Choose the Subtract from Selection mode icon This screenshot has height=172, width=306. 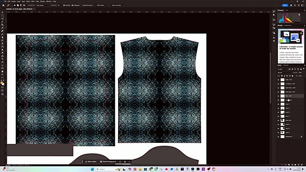tap(21, 5)
